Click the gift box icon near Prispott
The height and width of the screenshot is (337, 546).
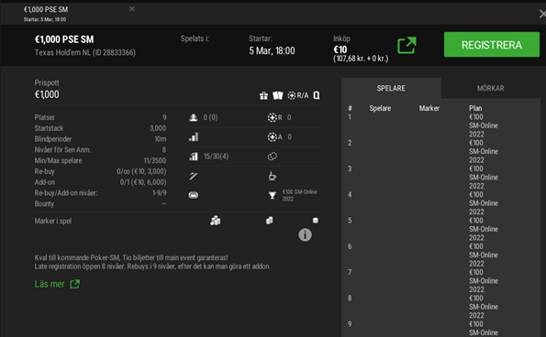coord(263,95)
